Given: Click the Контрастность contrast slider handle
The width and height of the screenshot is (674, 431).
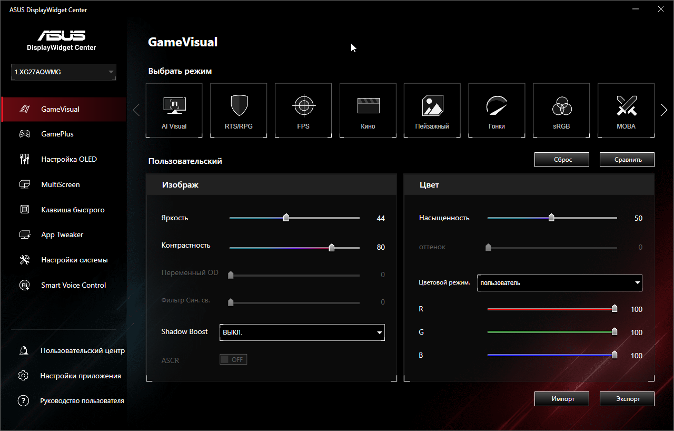Looking at the screenshot, I should (x=332, y=247).
